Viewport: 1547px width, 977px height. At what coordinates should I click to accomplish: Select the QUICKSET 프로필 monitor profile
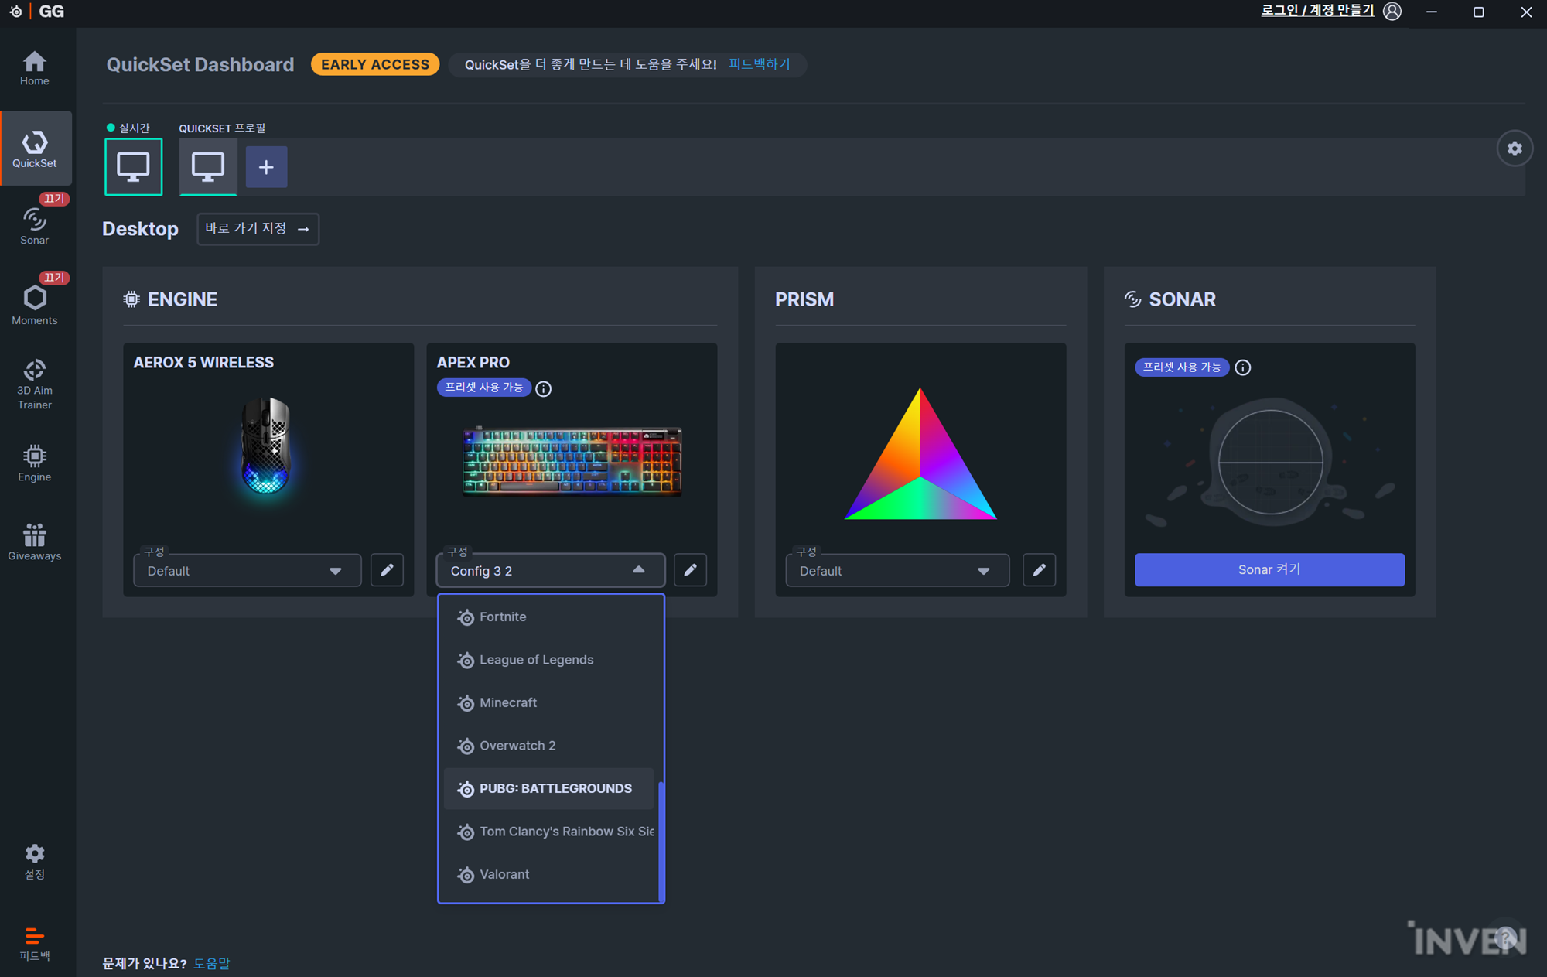pyautogui.click(x=208, y=167)
